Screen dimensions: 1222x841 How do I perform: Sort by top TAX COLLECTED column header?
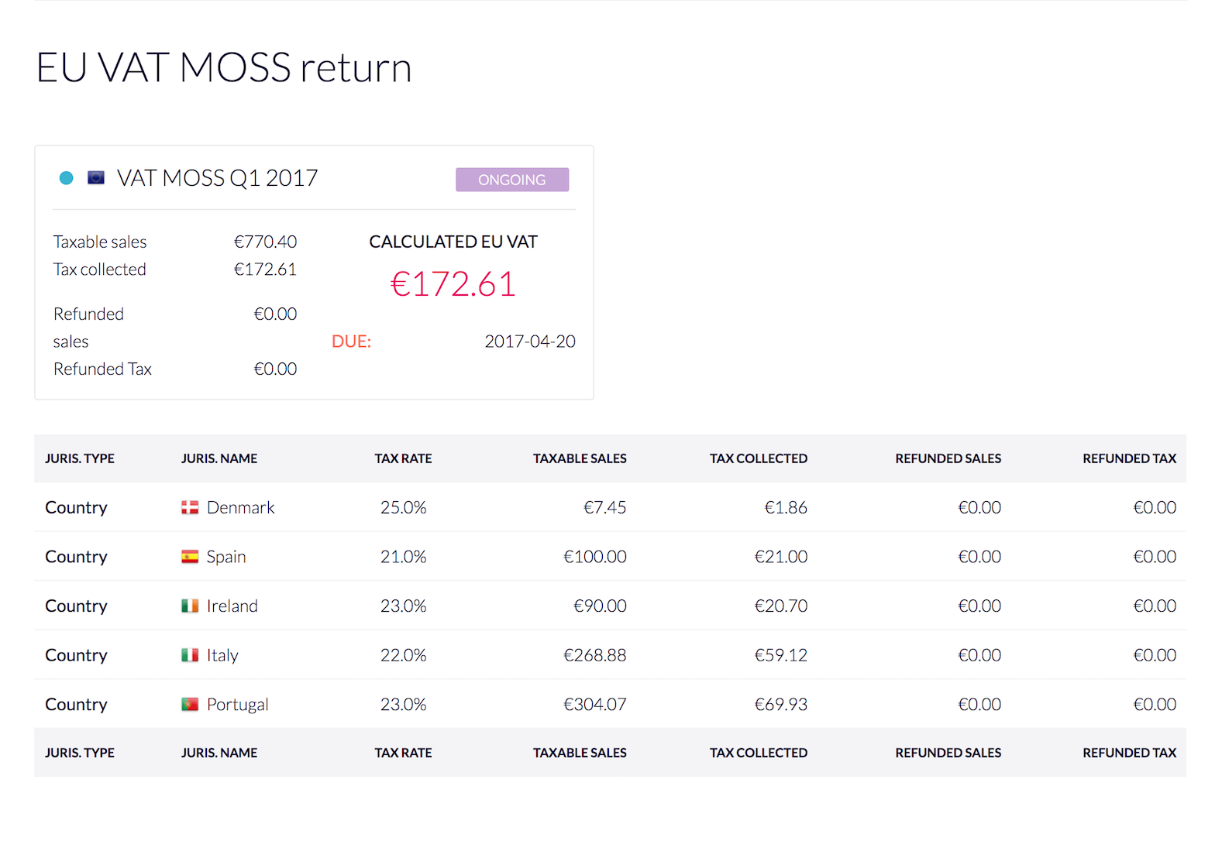[x=759, y=458]
